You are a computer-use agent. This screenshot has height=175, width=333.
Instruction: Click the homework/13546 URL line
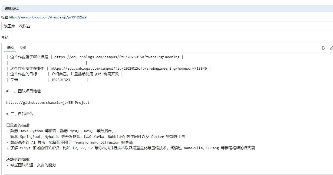(x=108, y=69)
